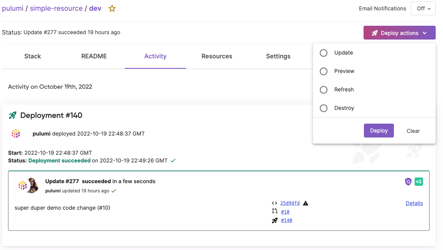Click the purple Deploy button

tap(379, 131)
